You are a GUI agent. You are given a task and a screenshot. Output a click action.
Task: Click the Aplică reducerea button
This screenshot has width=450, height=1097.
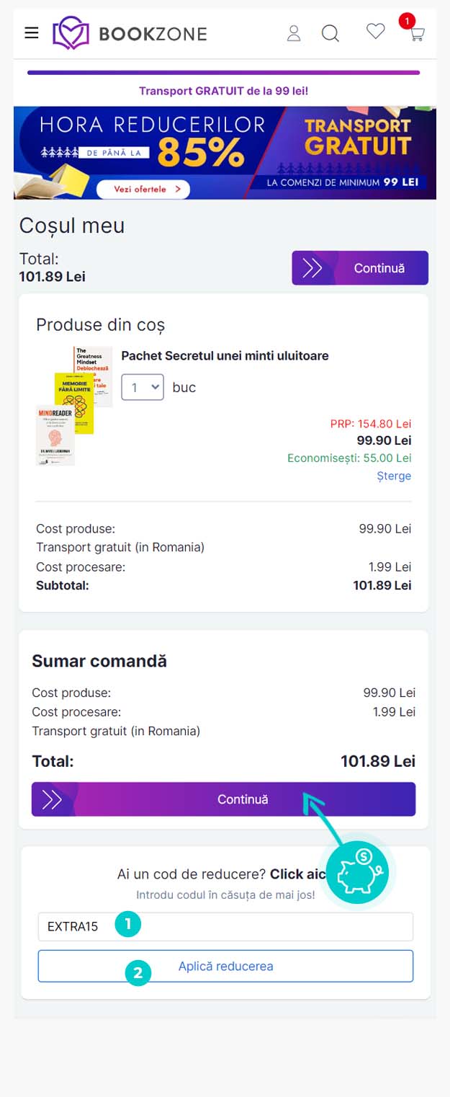(225, 966)
